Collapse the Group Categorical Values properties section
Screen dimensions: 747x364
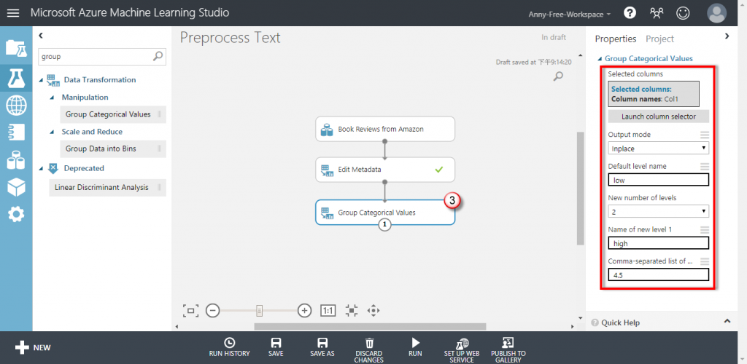pyautogui.click(x=600, y=59)
